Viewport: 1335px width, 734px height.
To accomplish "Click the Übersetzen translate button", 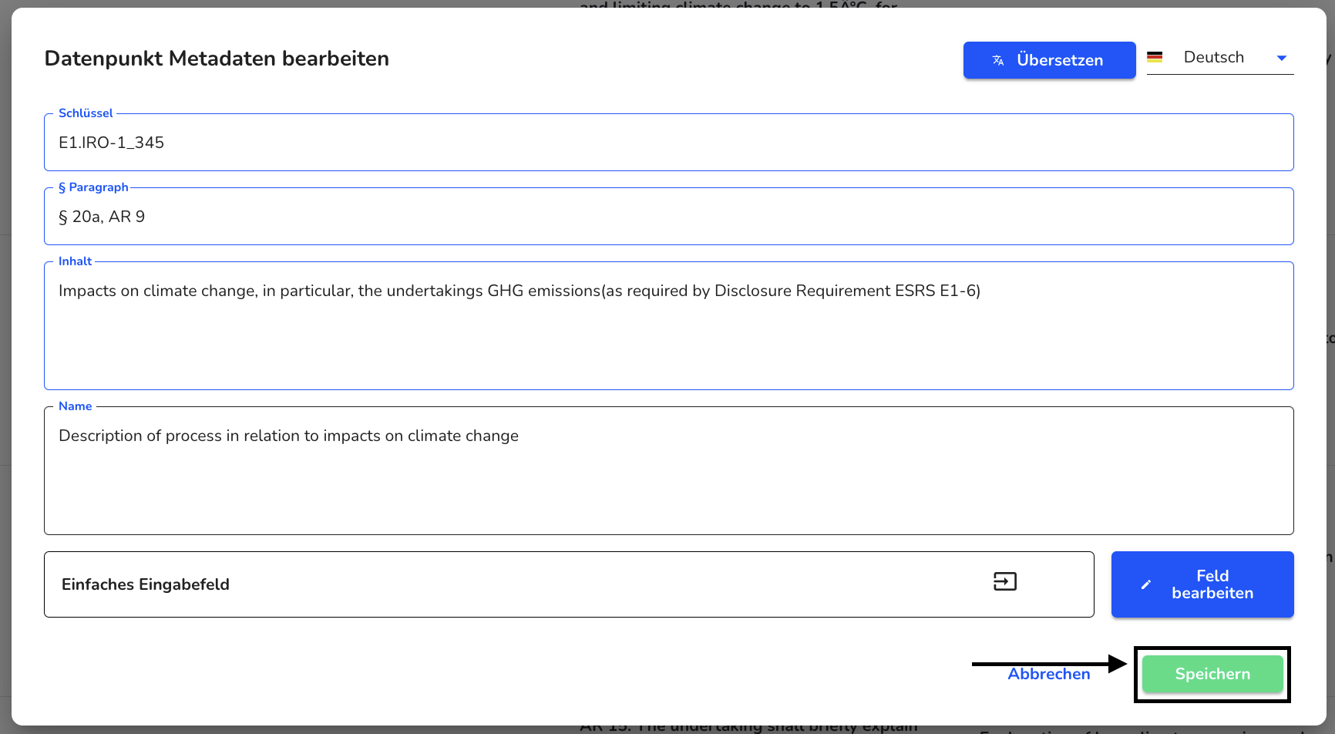I will (1049, 60).
